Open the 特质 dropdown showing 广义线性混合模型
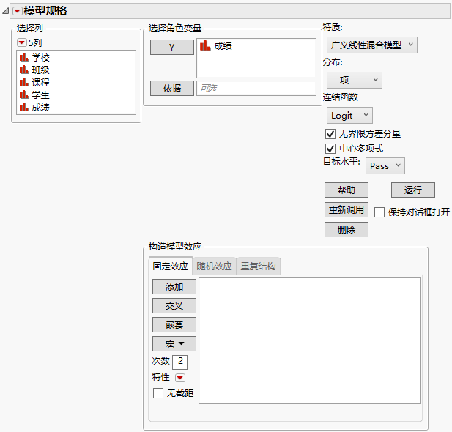452x432 pixels. [372, 45]
